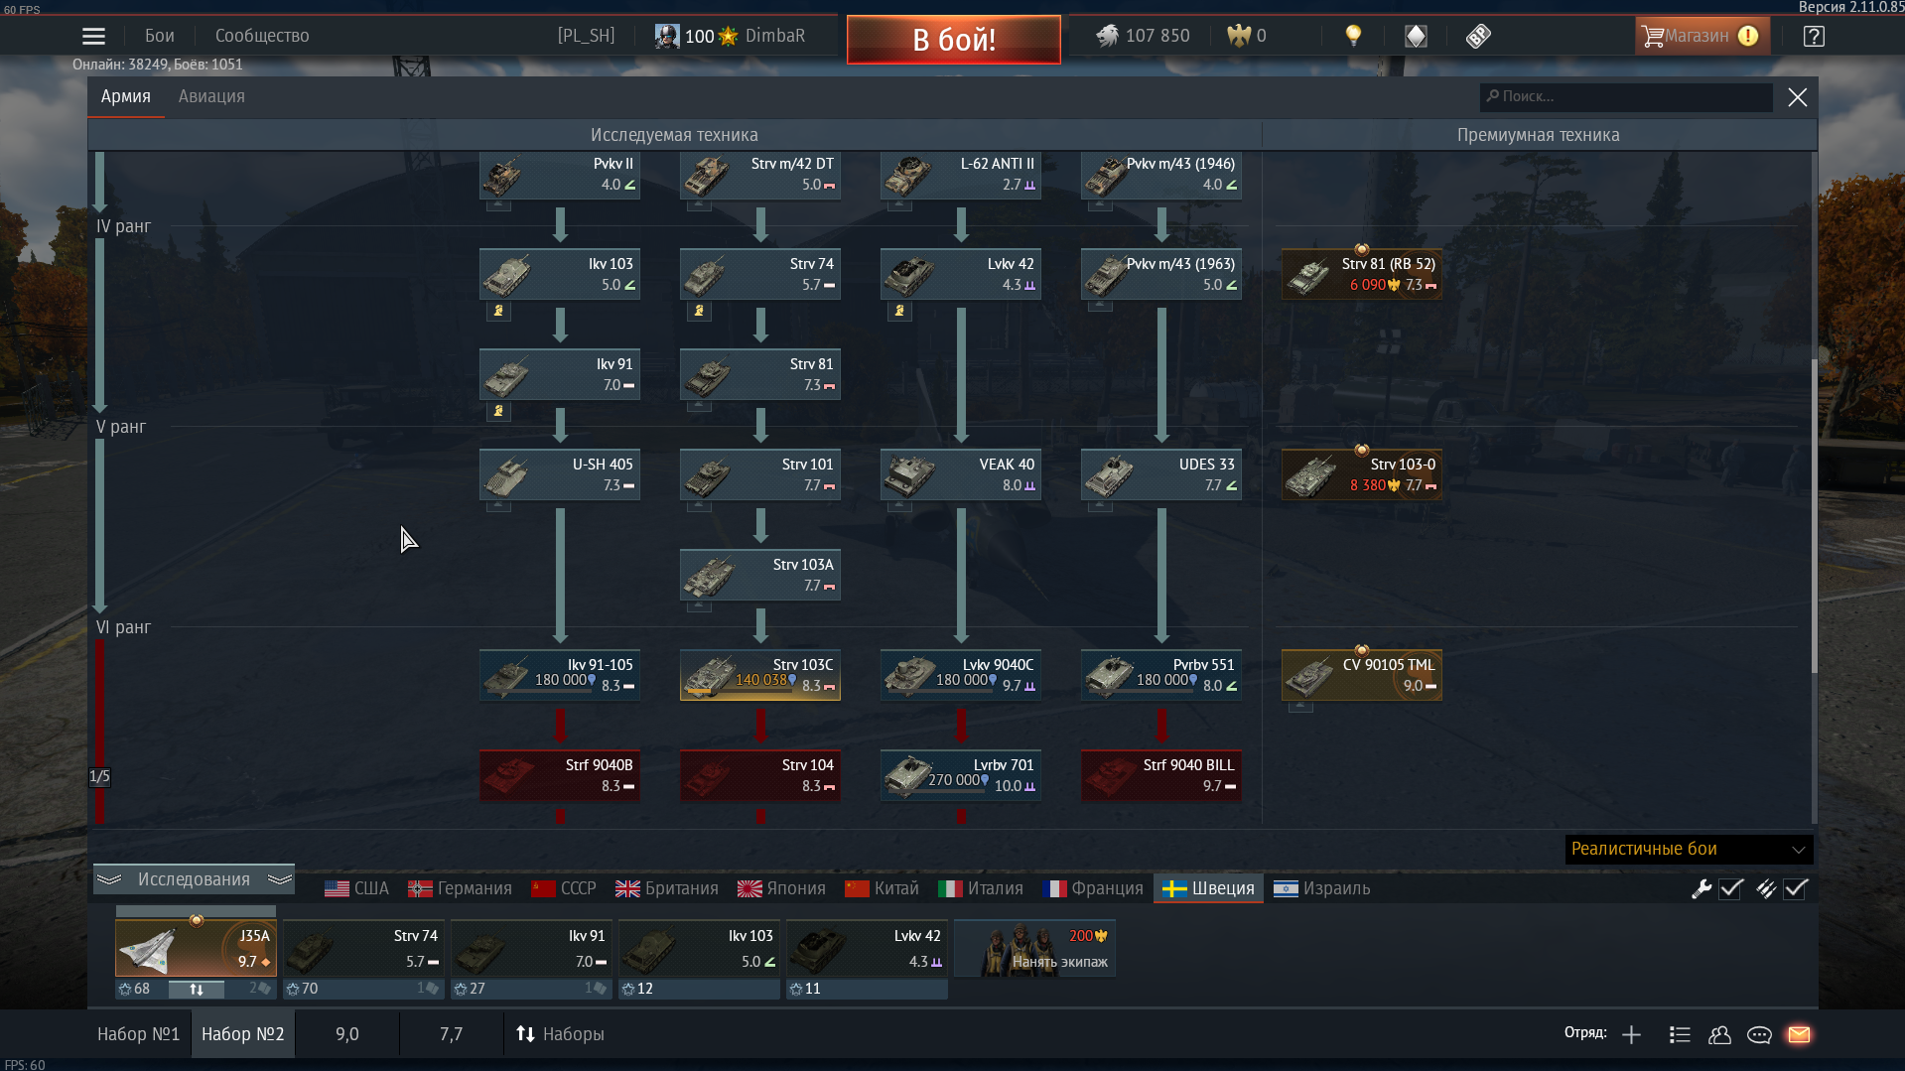Select the Япония nation tab
1905x1071 pixels.
click(x=781, y=888)
